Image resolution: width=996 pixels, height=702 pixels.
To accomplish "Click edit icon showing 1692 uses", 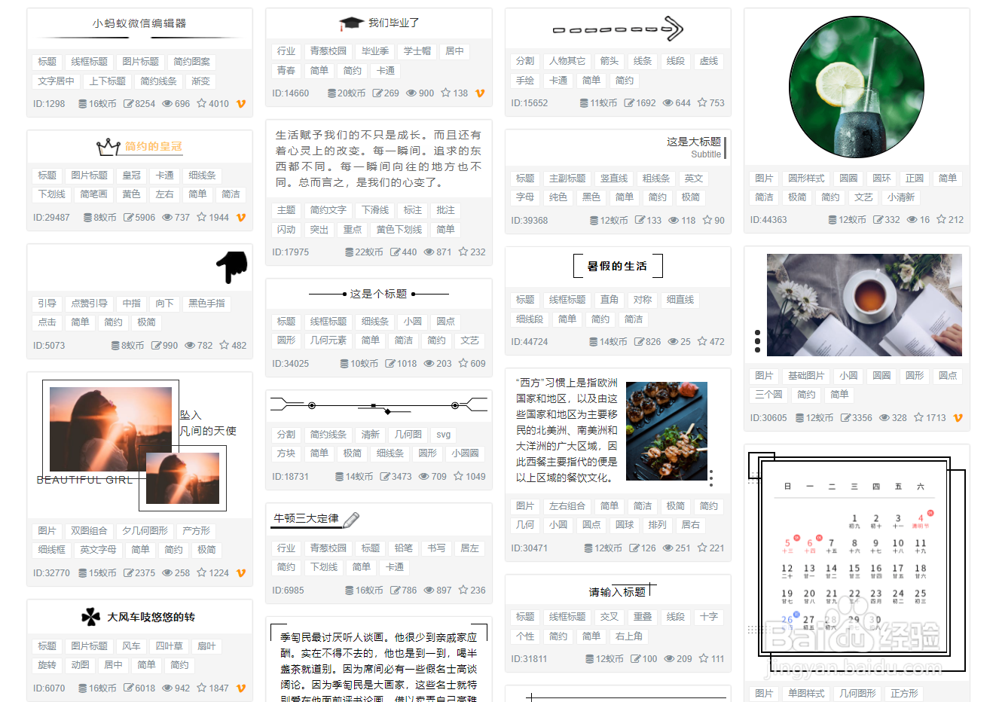I will pos(628,103).
